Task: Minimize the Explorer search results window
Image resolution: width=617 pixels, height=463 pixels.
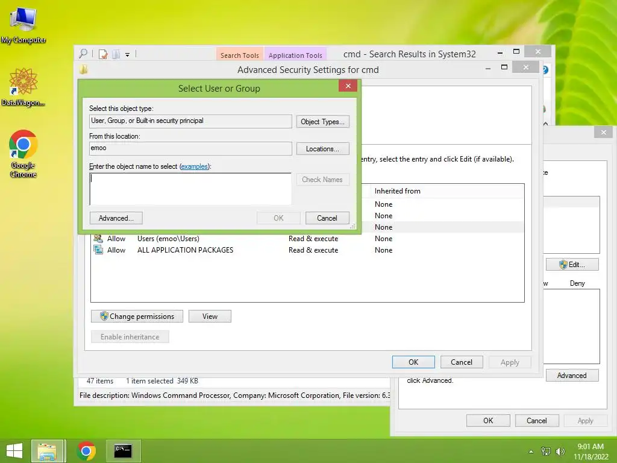Action: pyautogui.click(x=500, y=52)
